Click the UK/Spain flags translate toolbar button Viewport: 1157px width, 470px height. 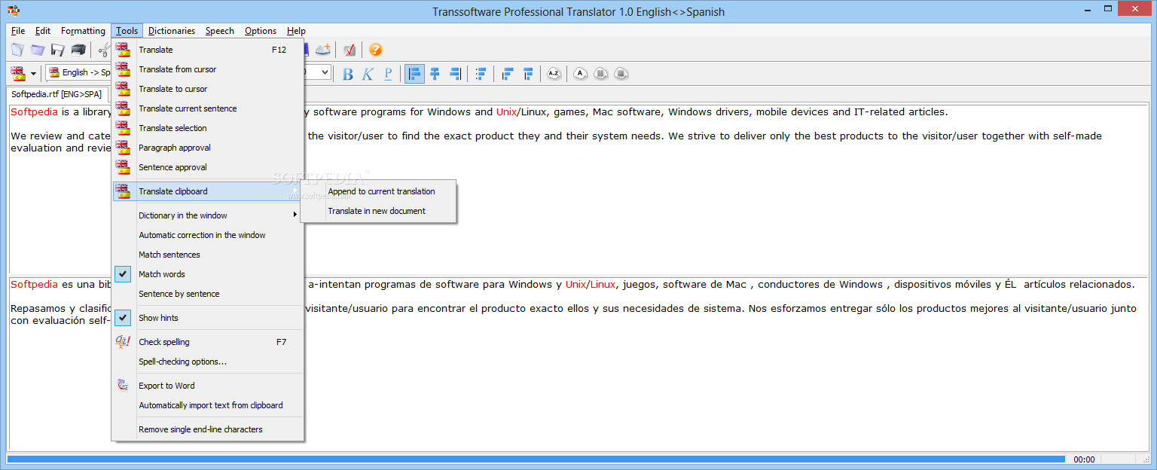click(x=17, y=73)
